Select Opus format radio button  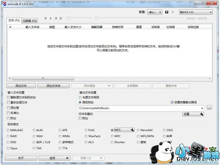click(8, 148)
